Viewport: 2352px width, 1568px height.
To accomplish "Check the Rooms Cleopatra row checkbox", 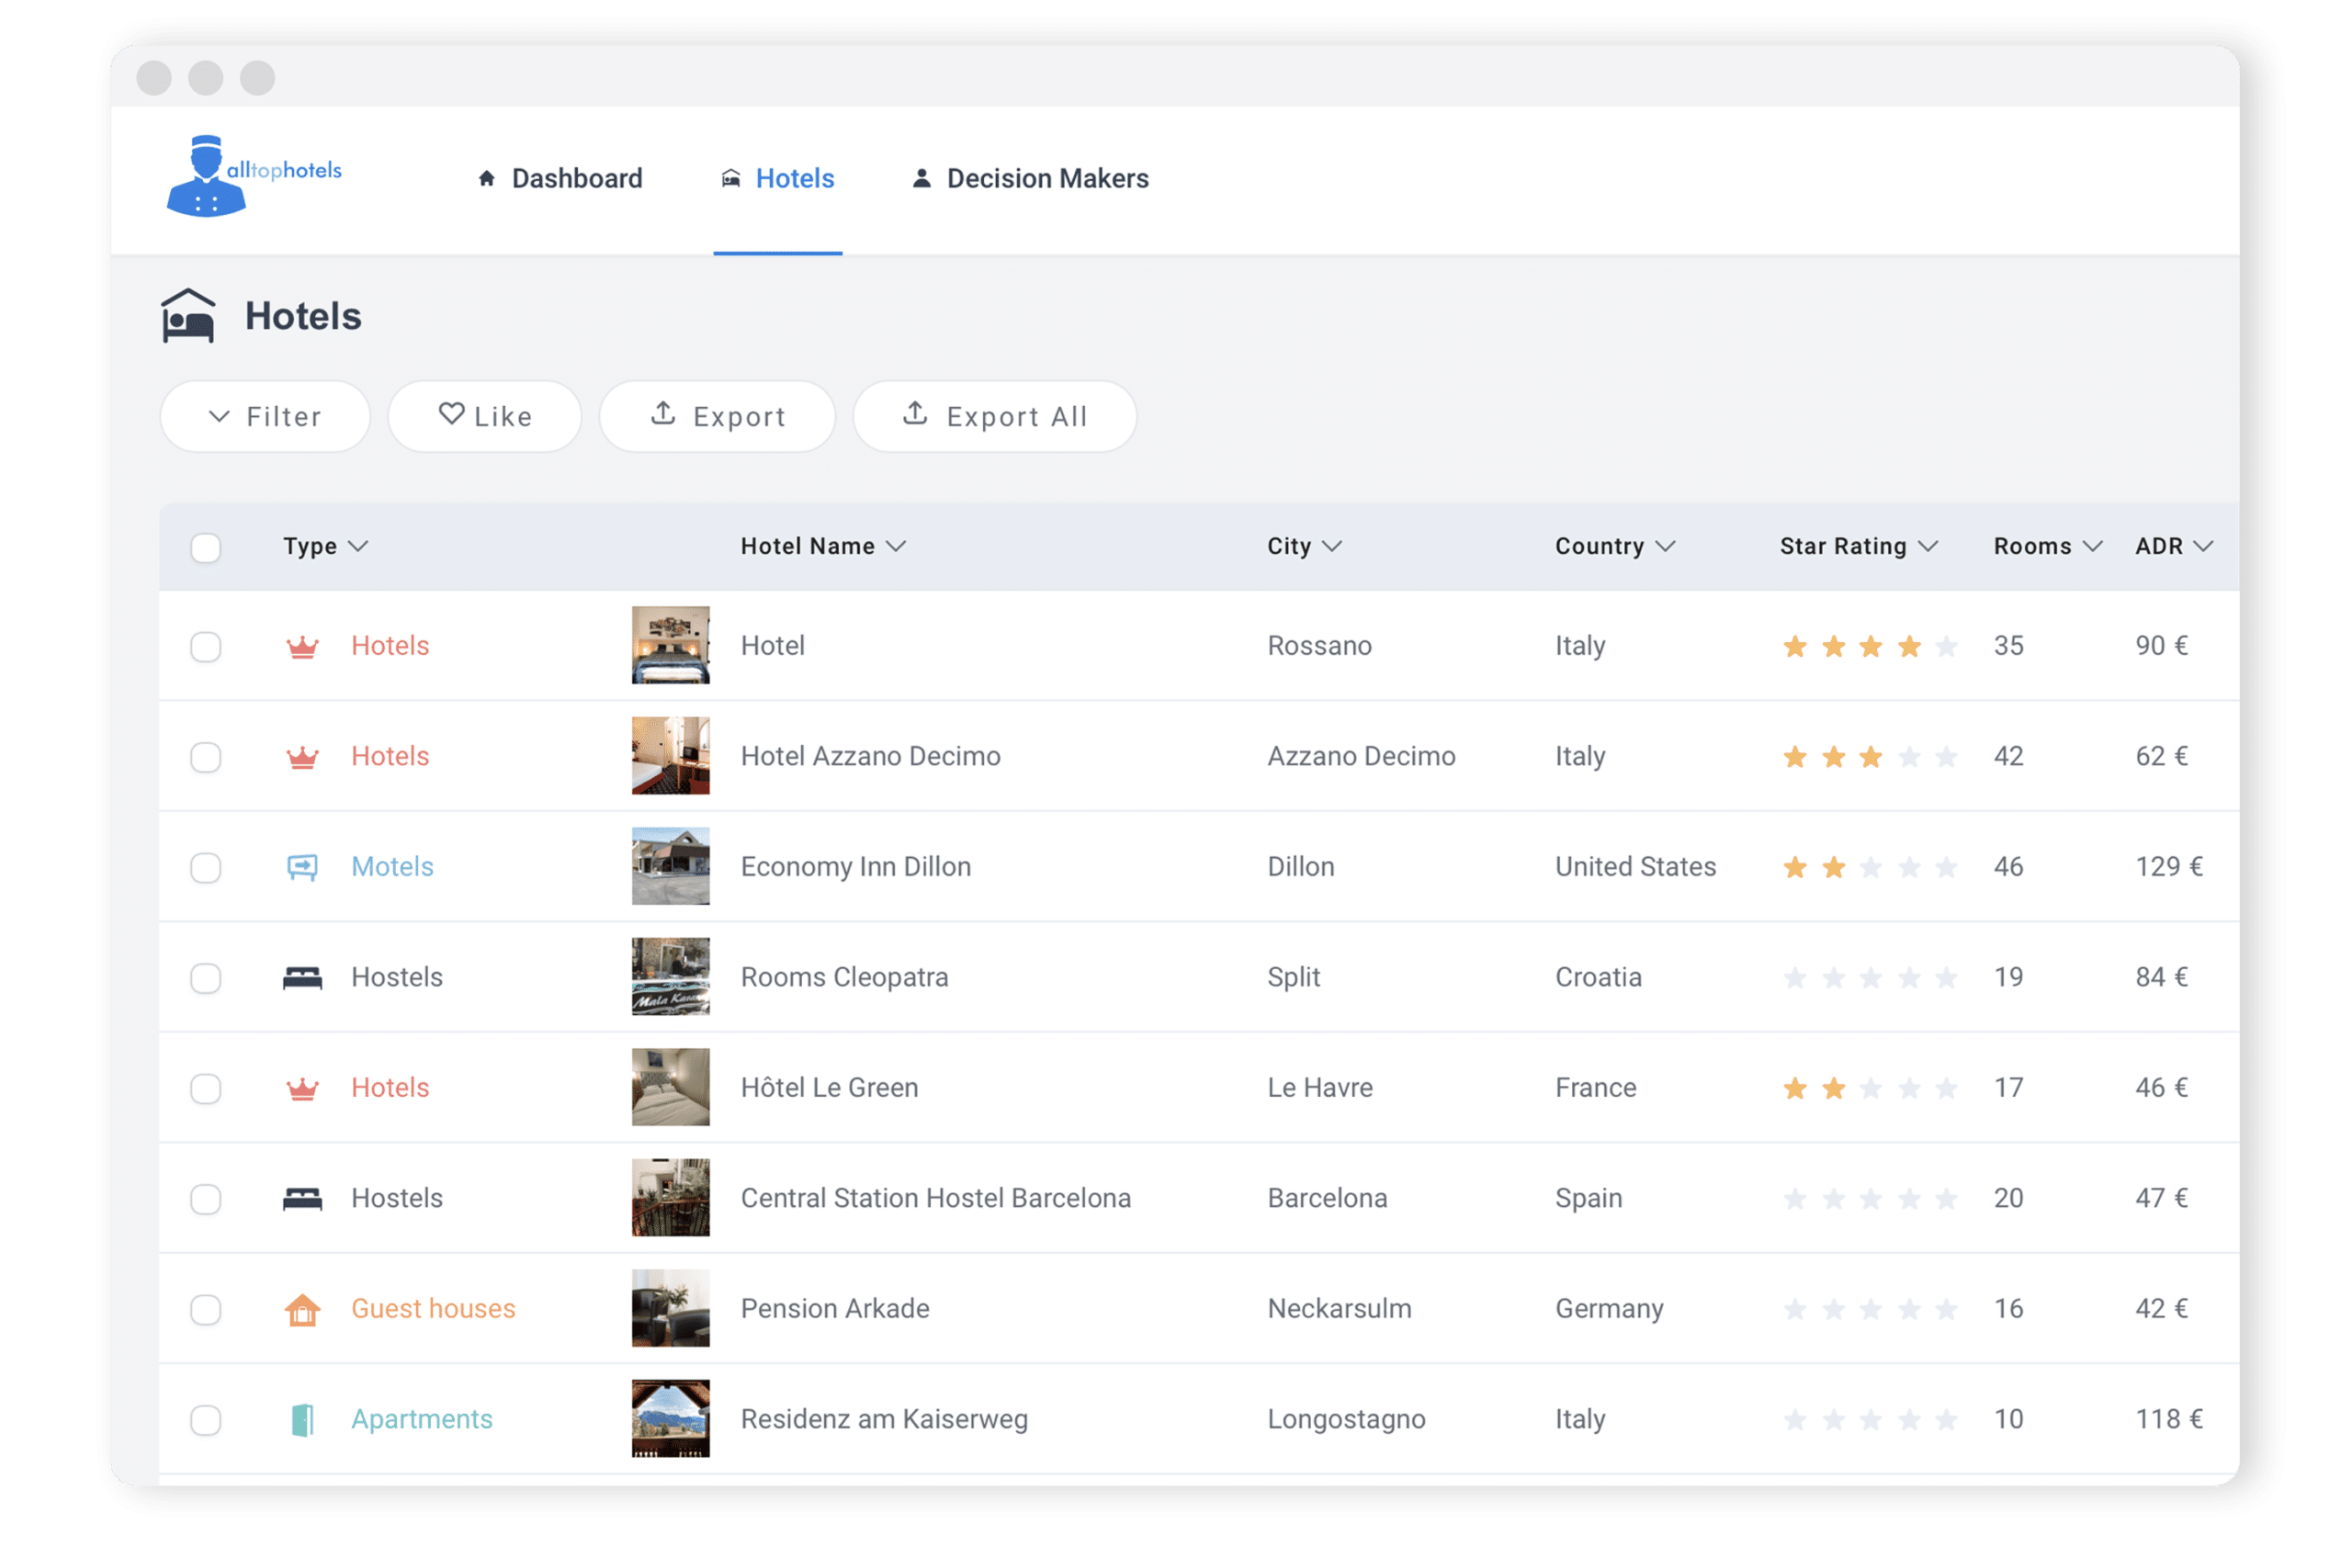I will tap(206, 978).
